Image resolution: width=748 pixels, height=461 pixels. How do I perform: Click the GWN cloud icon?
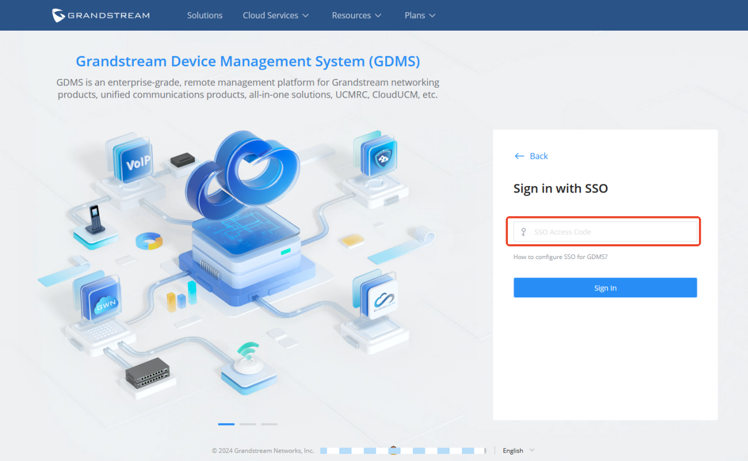106,305
